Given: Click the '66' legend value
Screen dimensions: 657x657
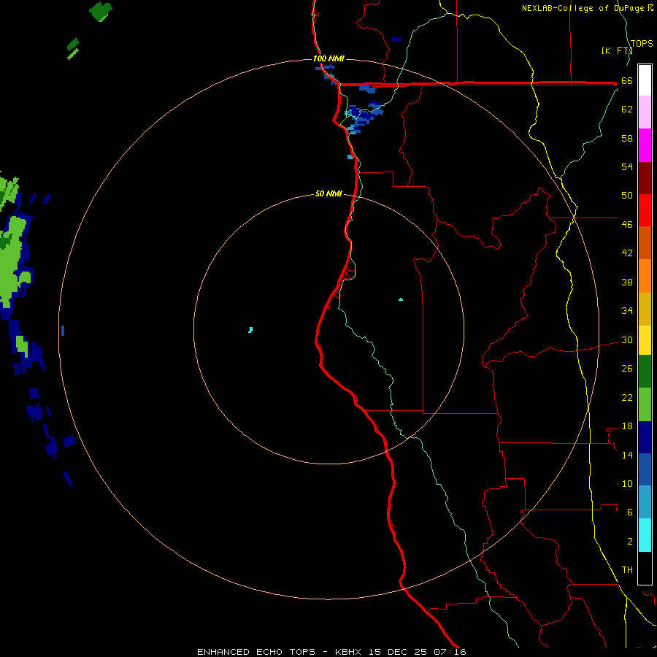Looking at the screenshot, I should click(627, 81).
